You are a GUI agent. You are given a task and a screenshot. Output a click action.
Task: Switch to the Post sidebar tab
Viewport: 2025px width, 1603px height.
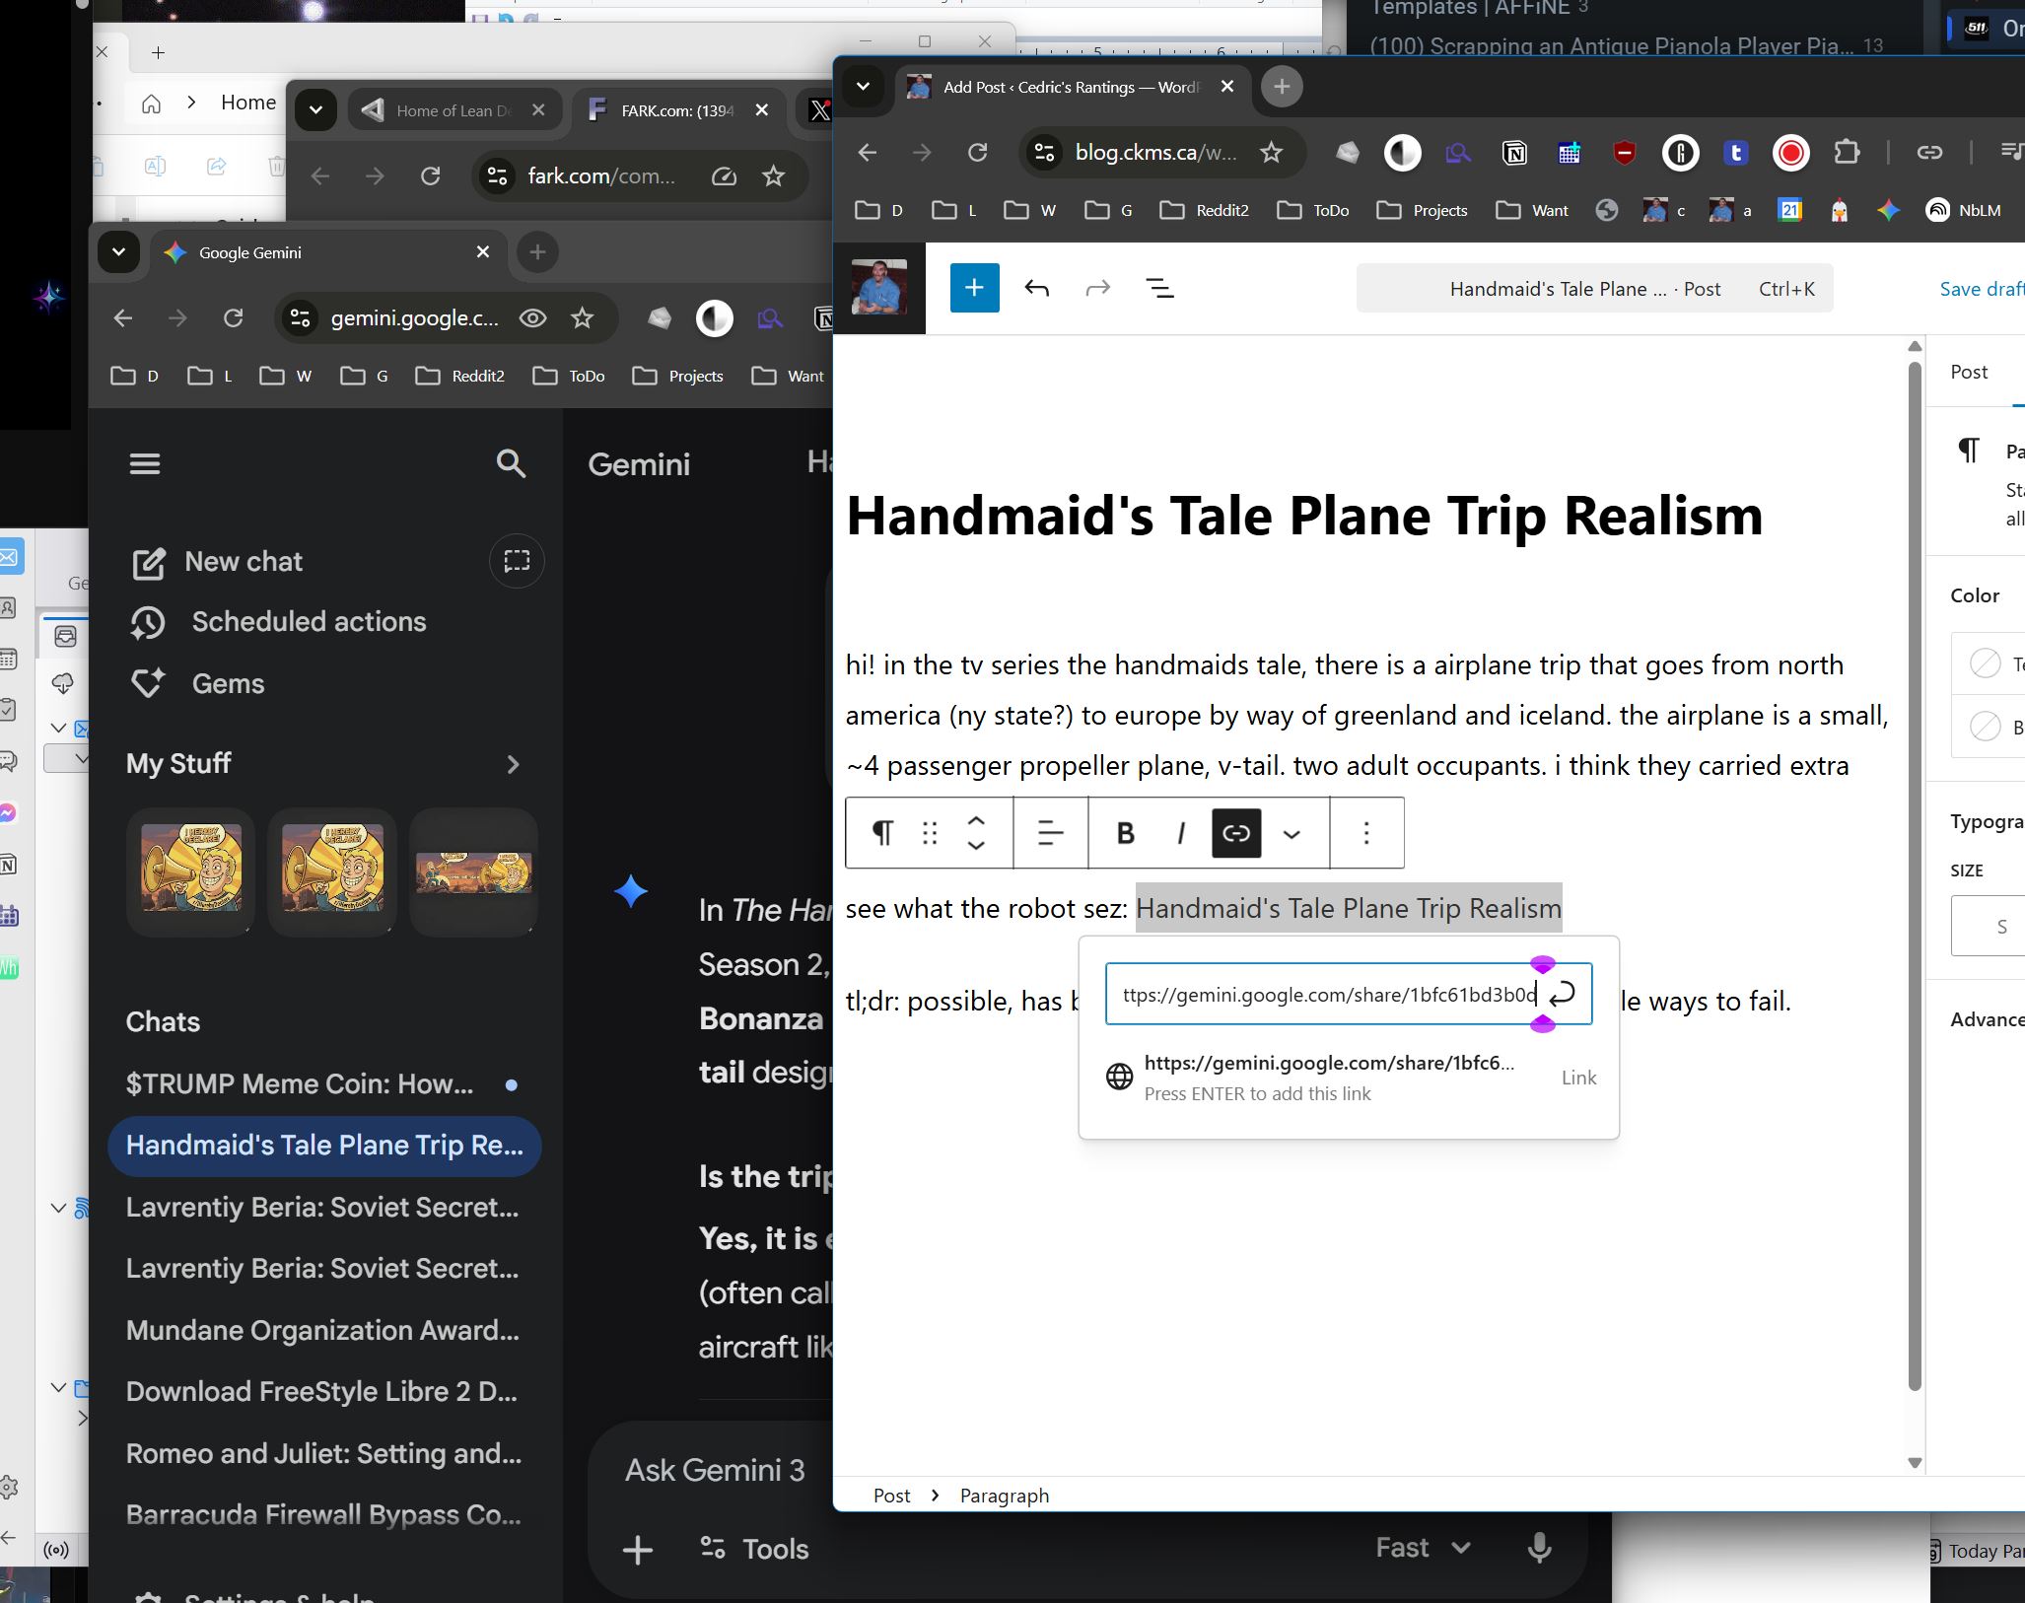click(1968, 372)
